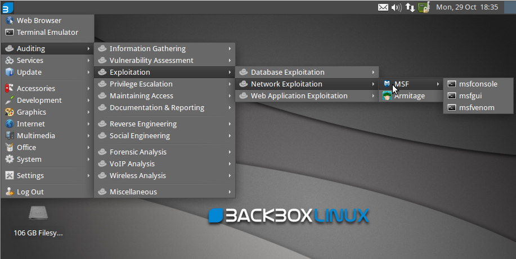This screenshot has width=516, height=259.
Task: Open the mail envelope tray icon
Action: (x=383, y=7)
